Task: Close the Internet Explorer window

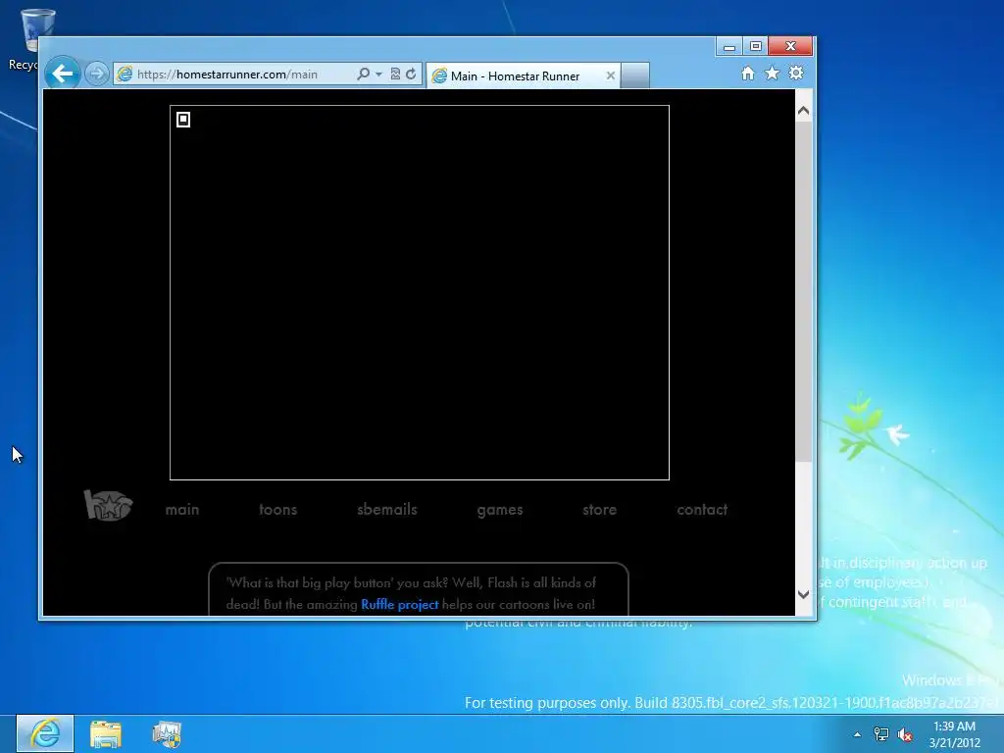Action: click(790, 47)
